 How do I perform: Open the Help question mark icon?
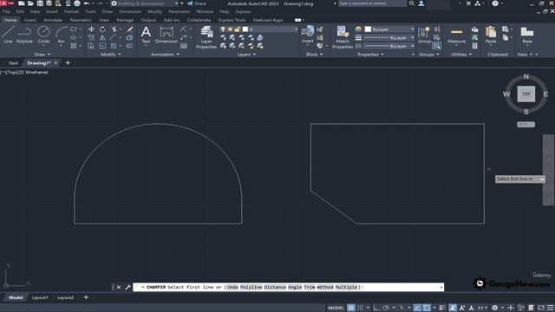pyautogui.click(x=495, y=3)
